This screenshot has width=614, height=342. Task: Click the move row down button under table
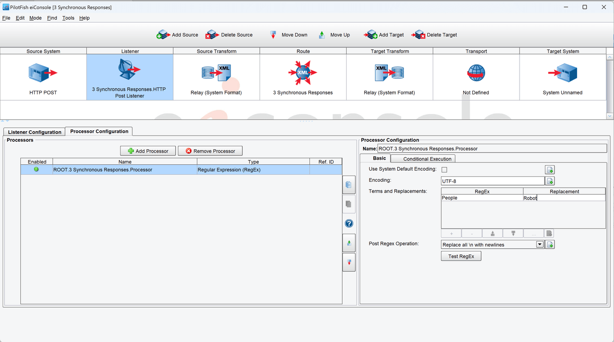tap(513, 233)
